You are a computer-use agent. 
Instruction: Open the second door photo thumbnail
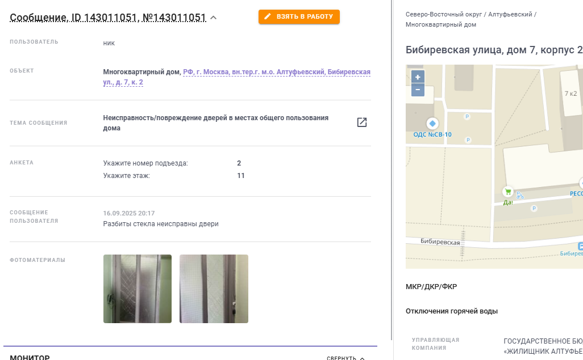[214, 289]
